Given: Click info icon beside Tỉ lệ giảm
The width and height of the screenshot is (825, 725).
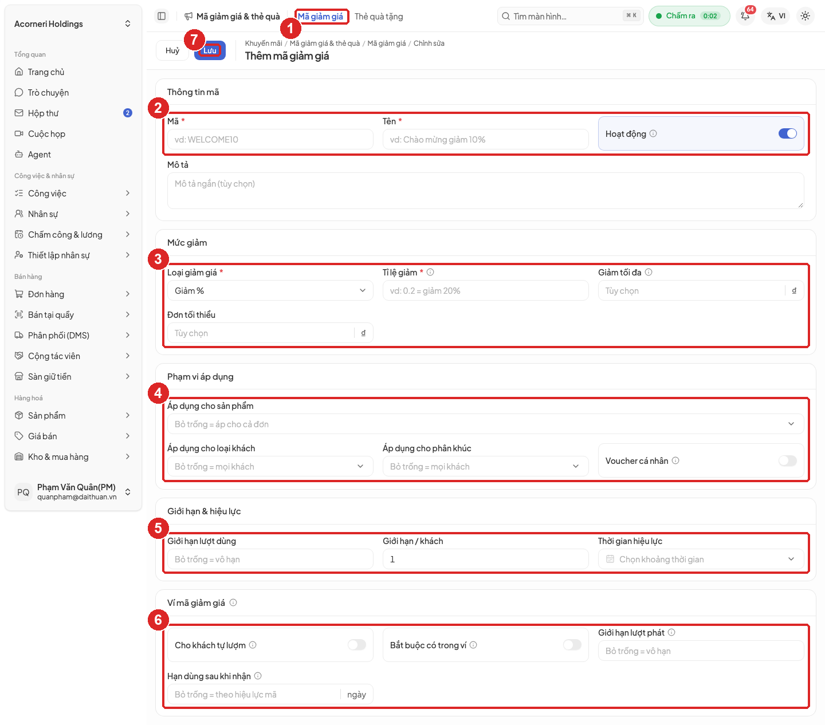Looking at the screenshot, I should (x=430, y=272).
